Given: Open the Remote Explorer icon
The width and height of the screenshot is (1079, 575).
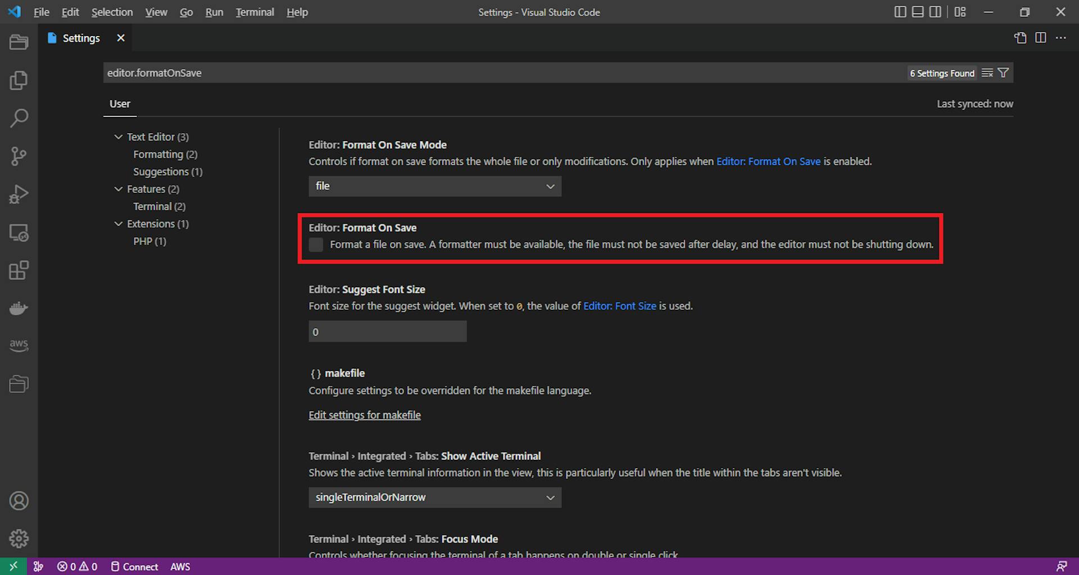Looking at the screenshot, I should point(19,233).
